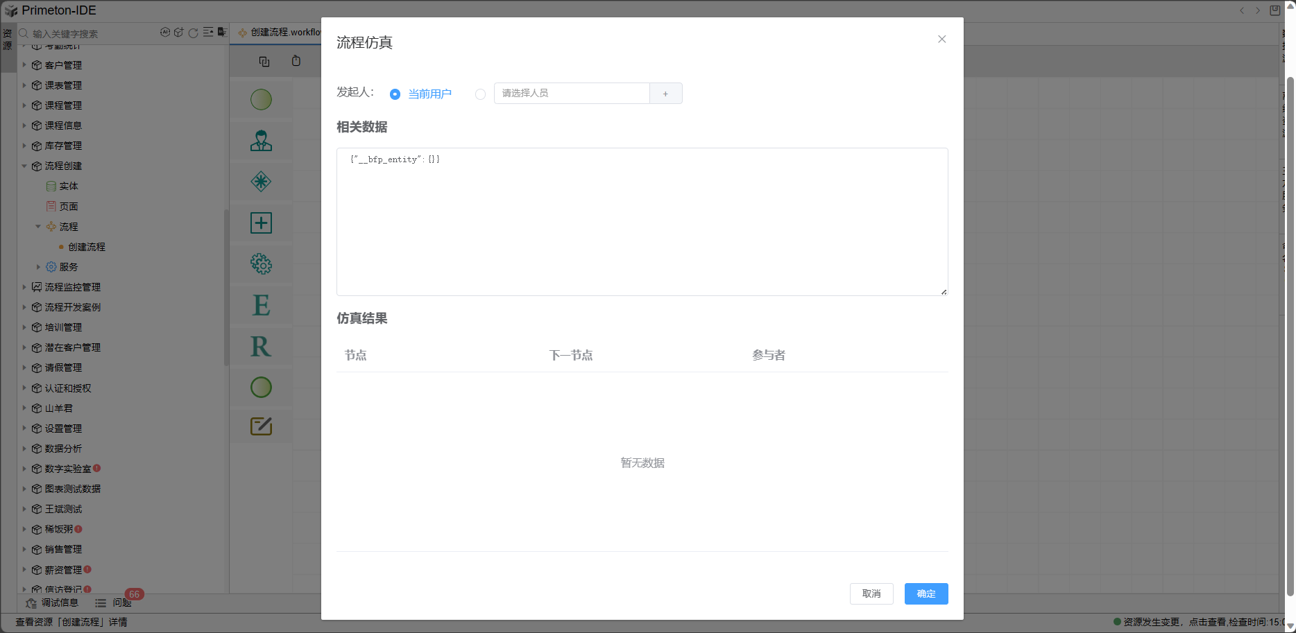Click the plus button to add personnel
The image size is (1296, 633).
pos(665,94)
